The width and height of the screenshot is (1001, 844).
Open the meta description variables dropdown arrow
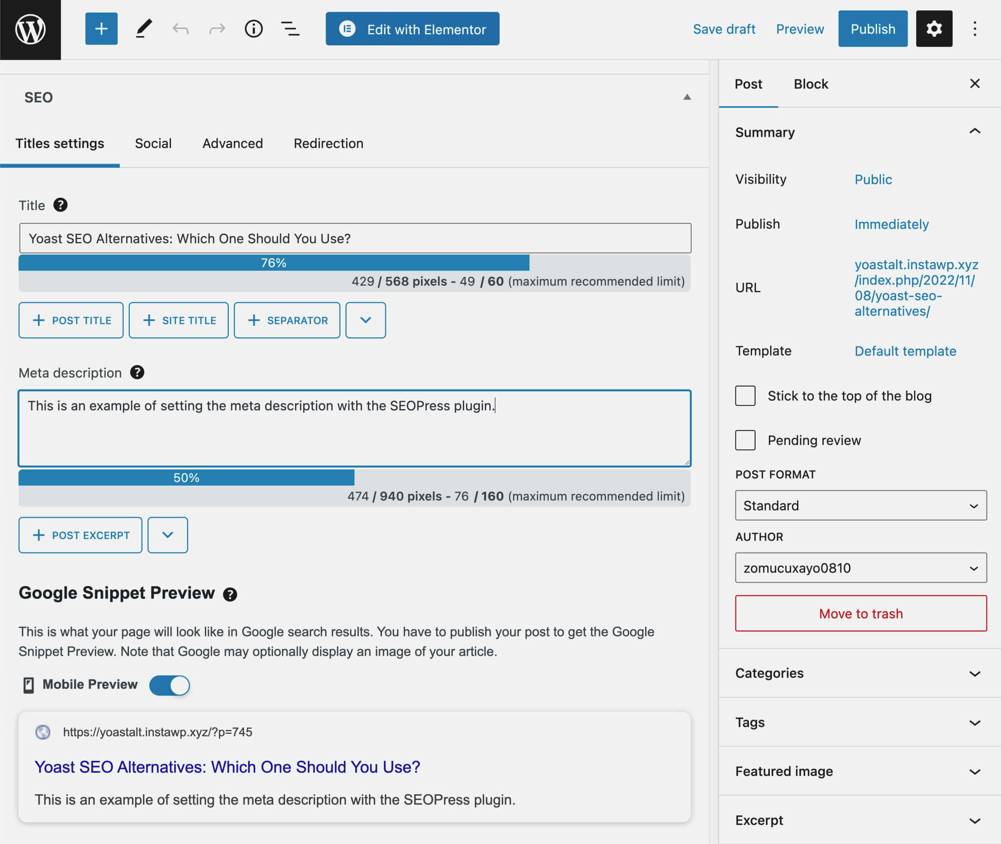(x=168, y=535)
